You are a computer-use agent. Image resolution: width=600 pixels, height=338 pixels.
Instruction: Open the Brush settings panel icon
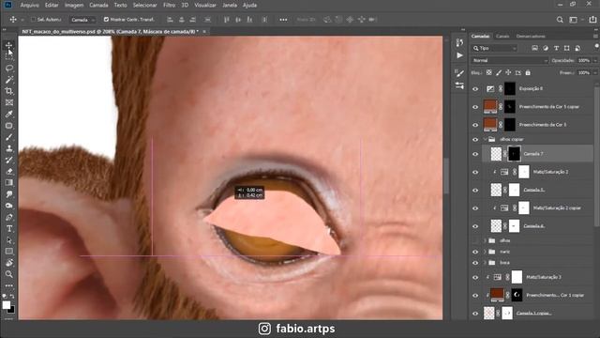pos(459,73)
